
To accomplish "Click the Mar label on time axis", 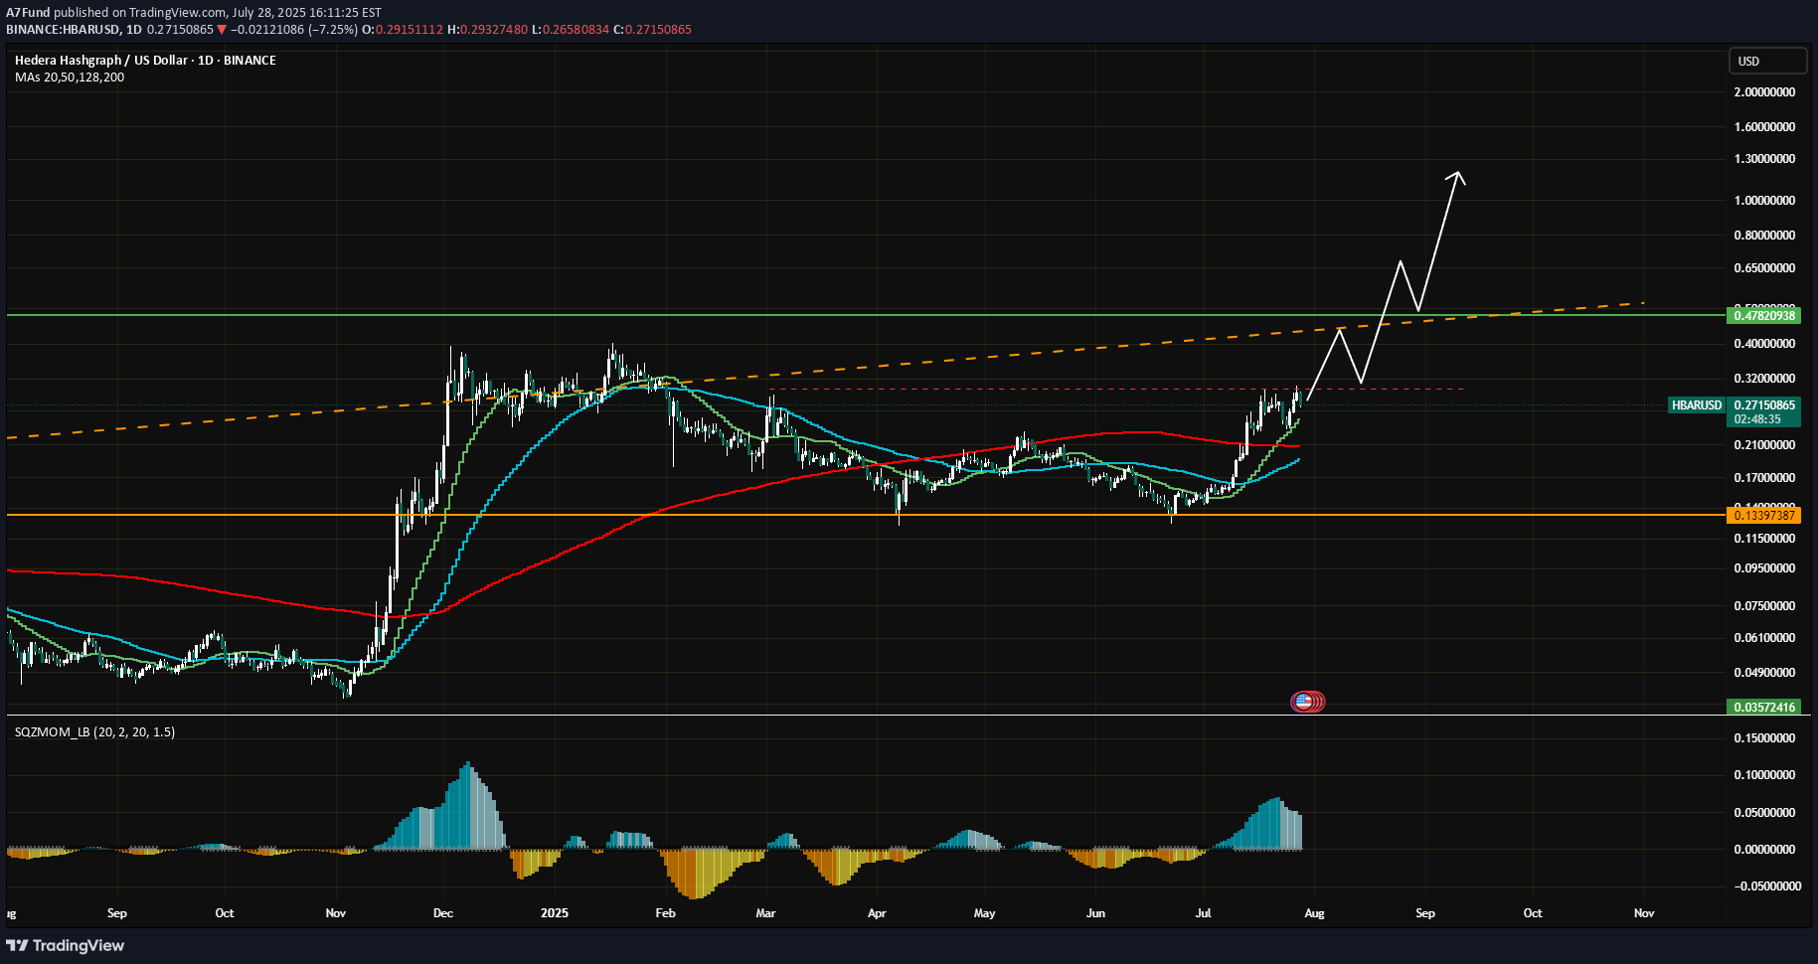I will click(765, 912).
